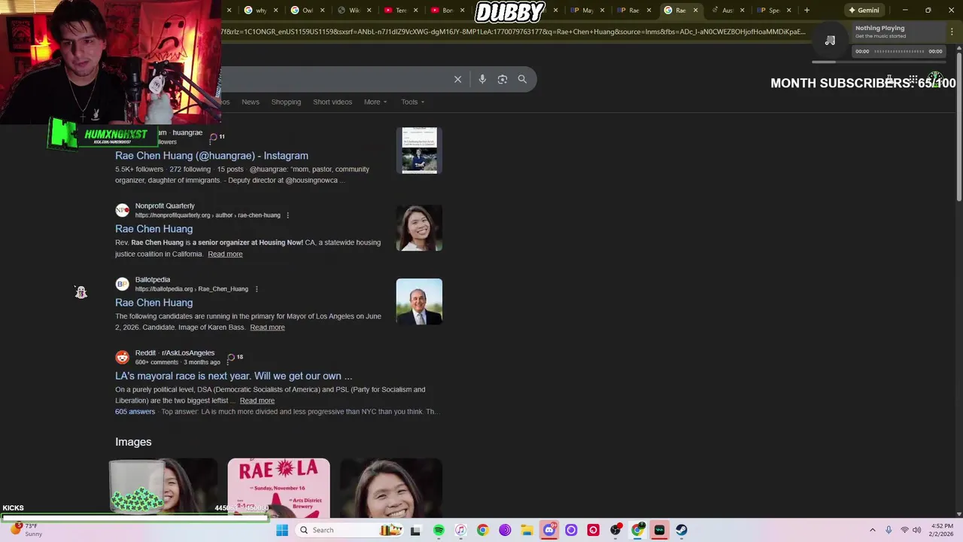Open Discord from taskbar

point(549,530)
